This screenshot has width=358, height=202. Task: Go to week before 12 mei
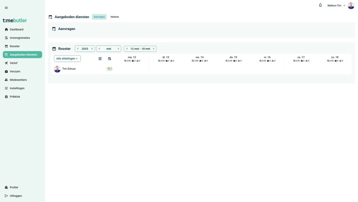(127, 49)
